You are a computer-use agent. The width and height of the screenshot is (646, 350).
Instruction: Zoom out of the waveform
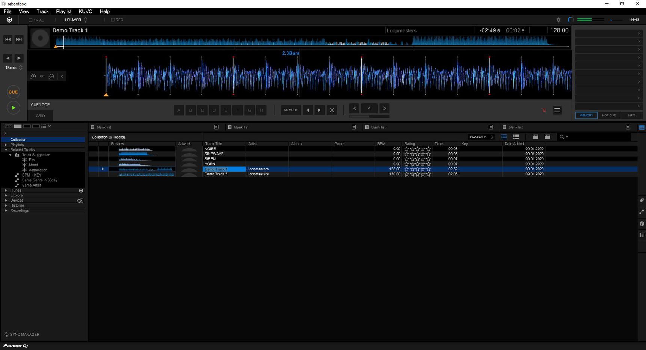point(51,76)
